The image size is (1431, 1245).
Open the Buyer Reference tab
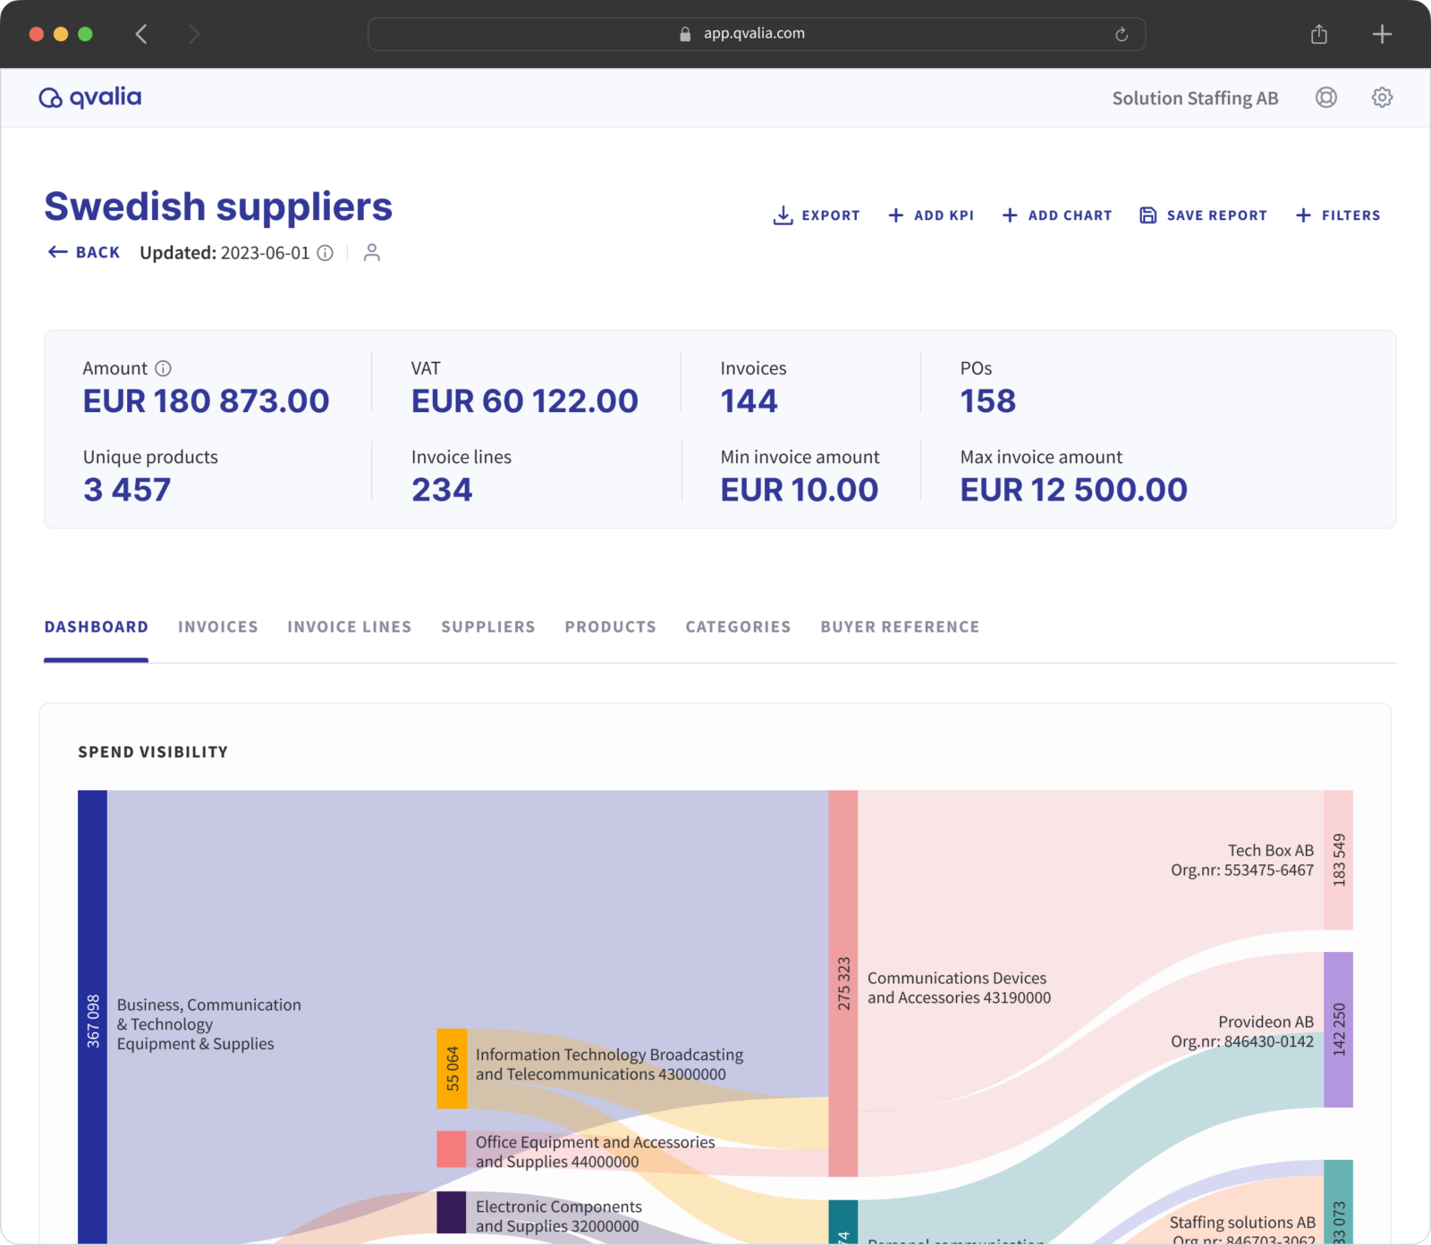[899, 627]
